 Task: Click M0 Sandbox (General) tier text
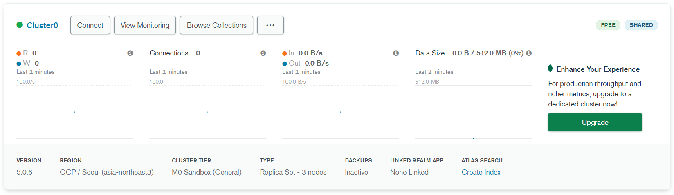207,172
